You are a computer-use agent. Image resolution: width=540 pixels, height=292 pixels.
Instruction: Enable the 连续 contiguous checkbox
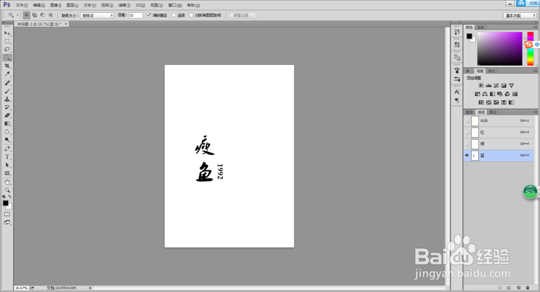173,15
